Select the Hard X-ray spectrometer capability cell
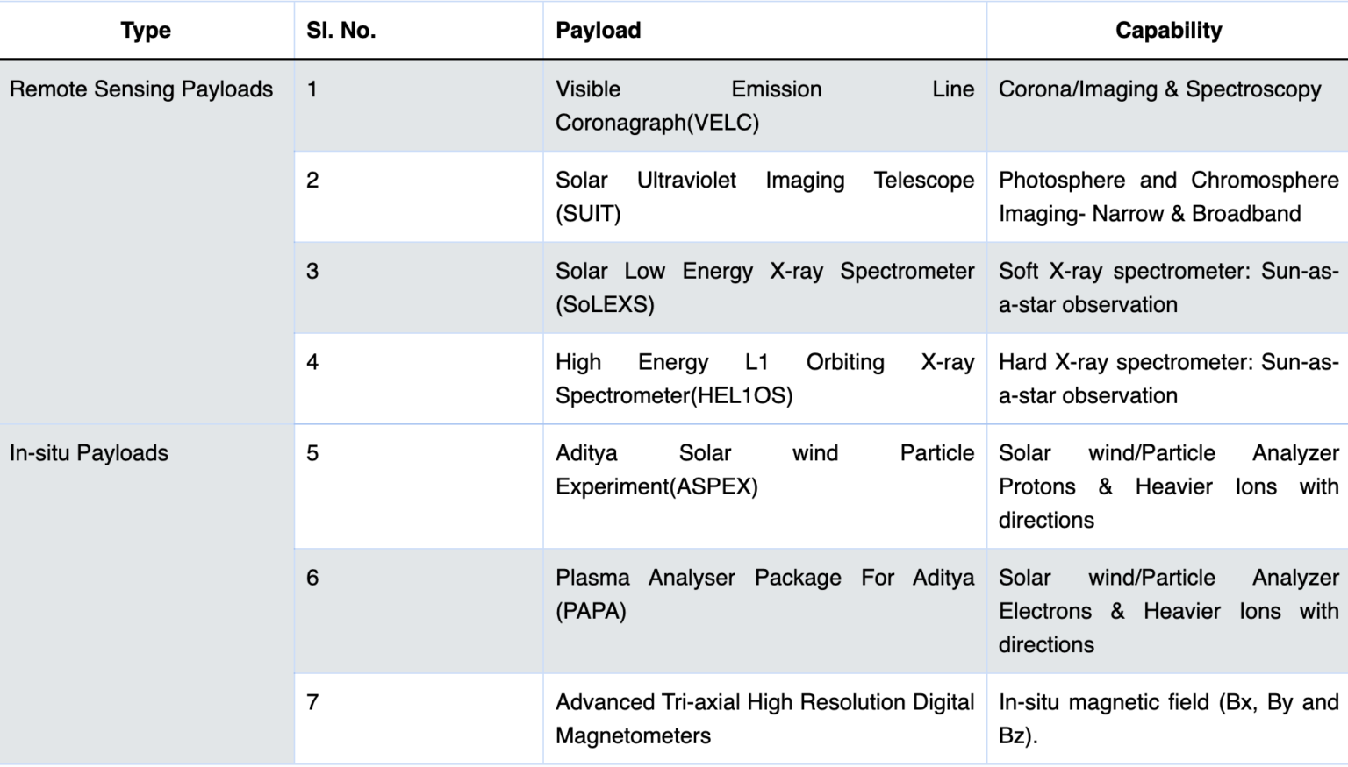Viewport: 1348px width, 767px height. [x=1168, y=380]
